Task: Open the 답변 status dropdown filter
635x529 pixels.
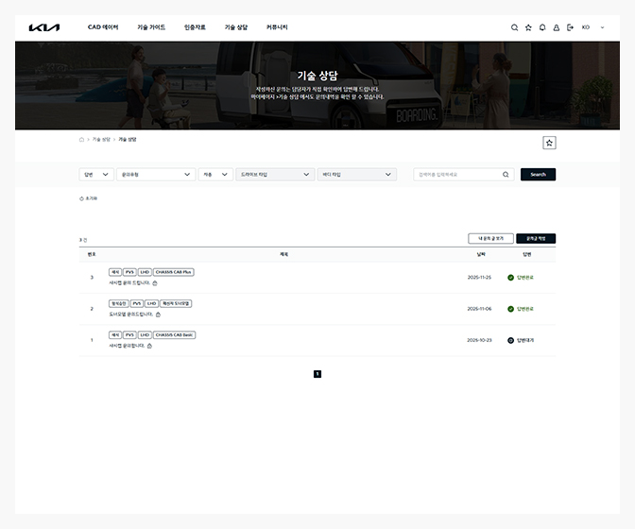Action: pyautogui.click(x=96, y=175)
